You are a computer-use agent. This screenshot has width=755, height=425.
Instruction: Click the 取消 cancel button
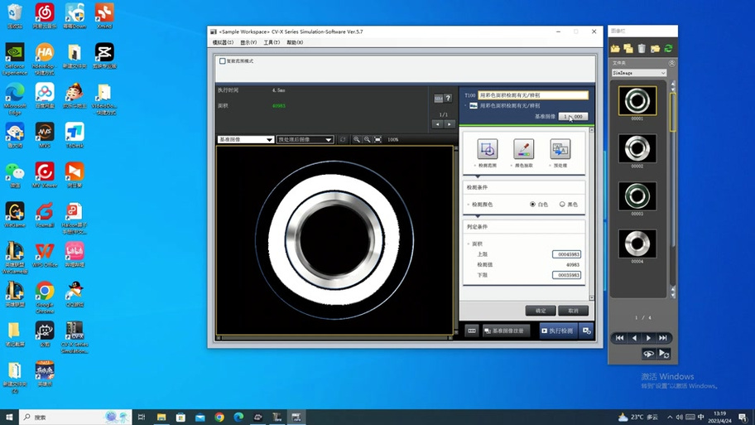coord(573,311)
